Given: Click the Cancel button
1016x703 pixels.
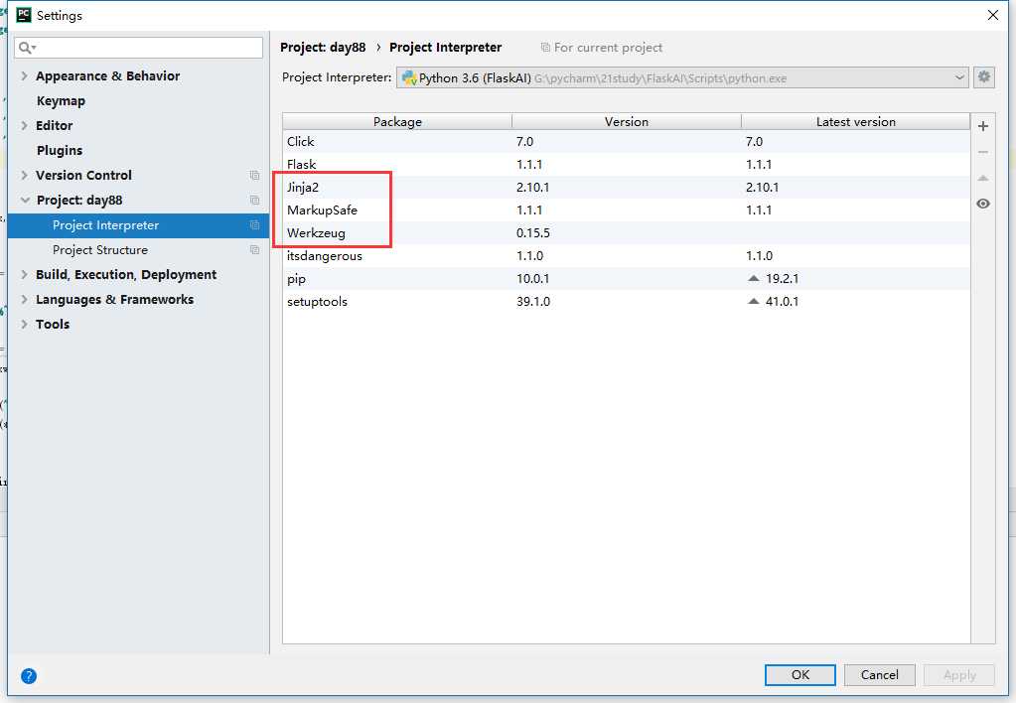Looking at the screenshot, I should 879,674.
